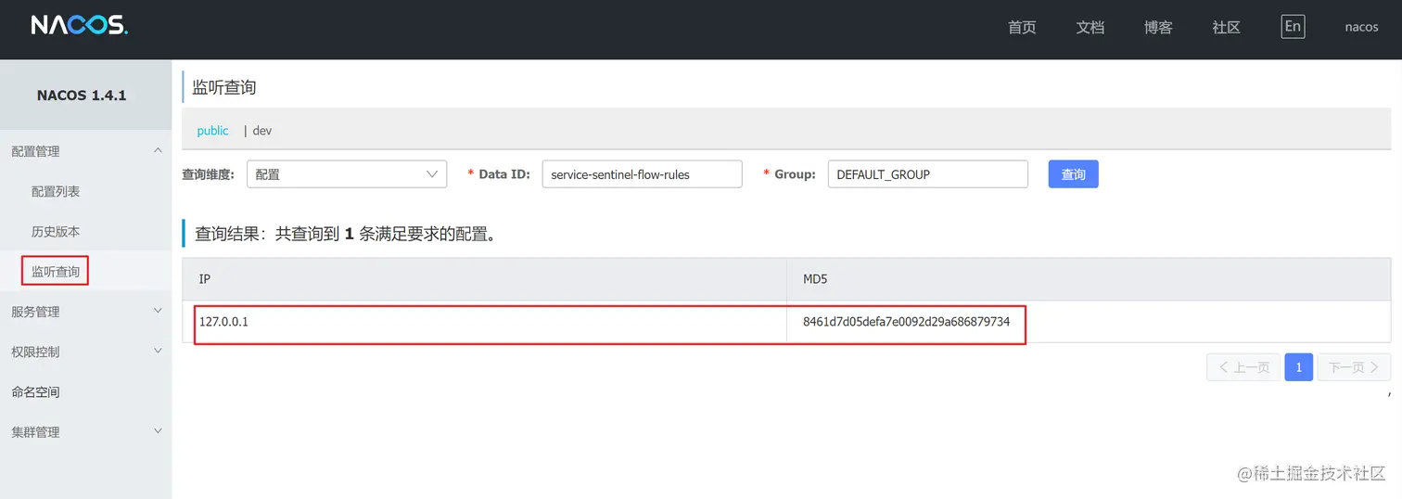1402x499 pixels.
Task: Click the MD5 column header
Action: click(x=1089, y=279)
